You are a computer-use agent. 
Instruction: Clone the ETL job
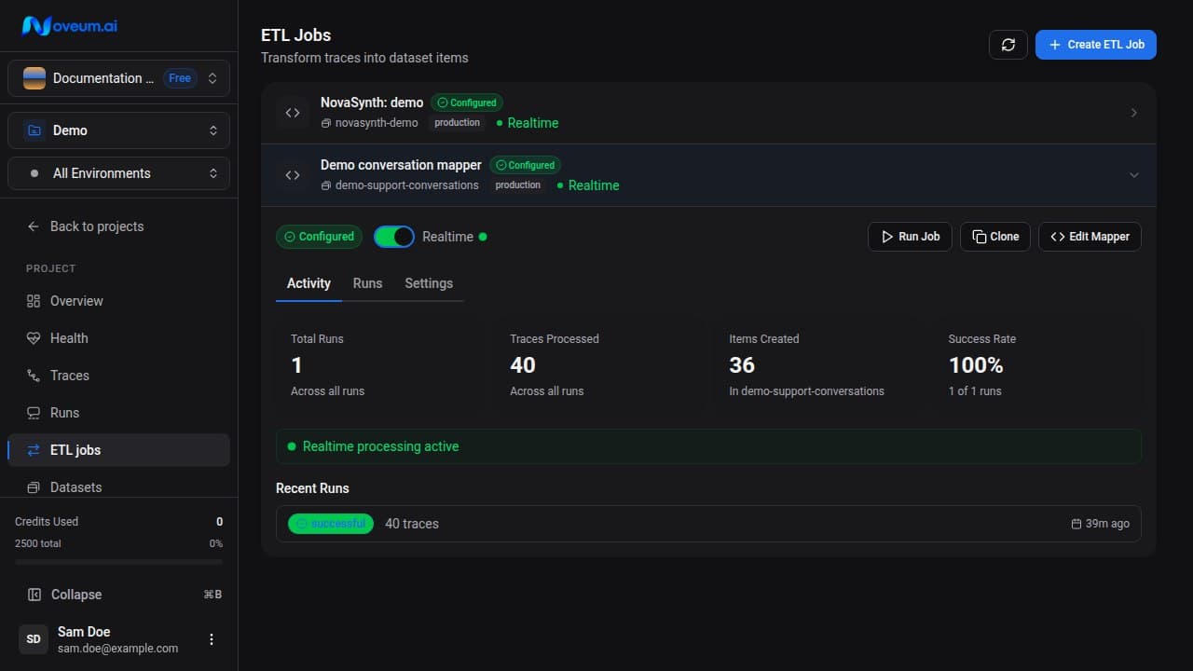[x=995, y=237]
